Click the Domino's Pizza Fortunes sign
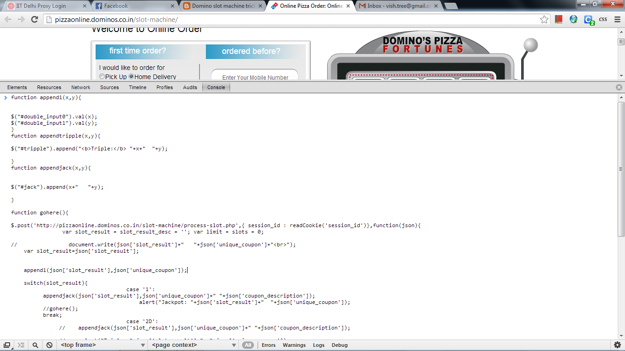The height and width of the screenshot is (351, 625). [423, 44]
